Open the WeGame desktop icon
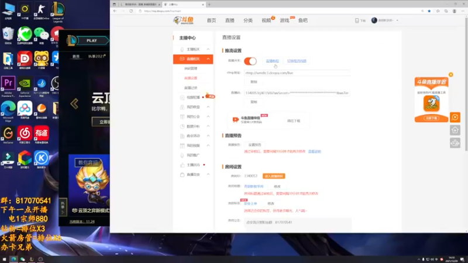Image resolution: width=468 pixels, height=263 pixels. [8, 135]
